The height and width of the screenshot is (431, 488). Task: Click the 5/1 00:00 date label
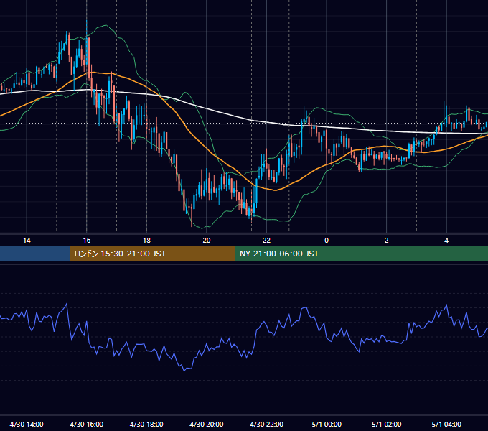[x=327, y=424]
